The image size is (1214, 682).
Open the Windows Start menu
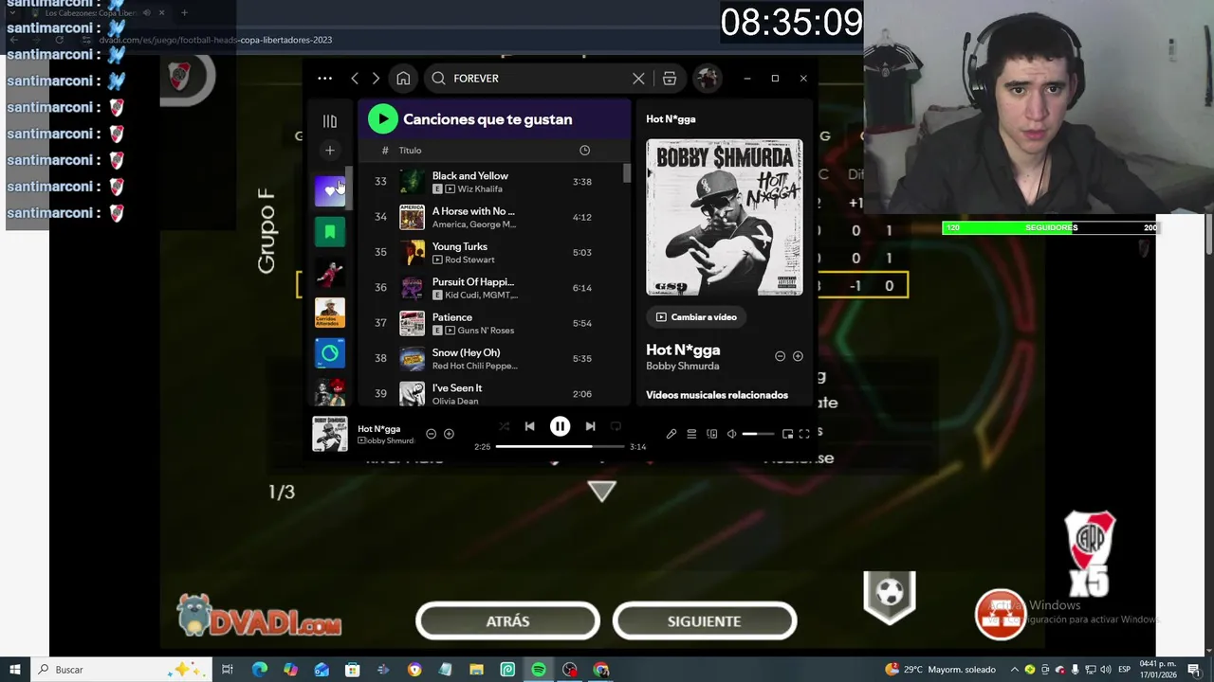(x=14, y=670)
